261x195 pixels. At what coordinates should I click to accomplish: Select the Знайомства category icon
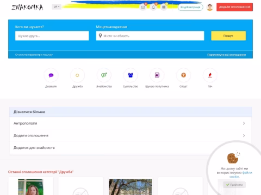[104, 75]
